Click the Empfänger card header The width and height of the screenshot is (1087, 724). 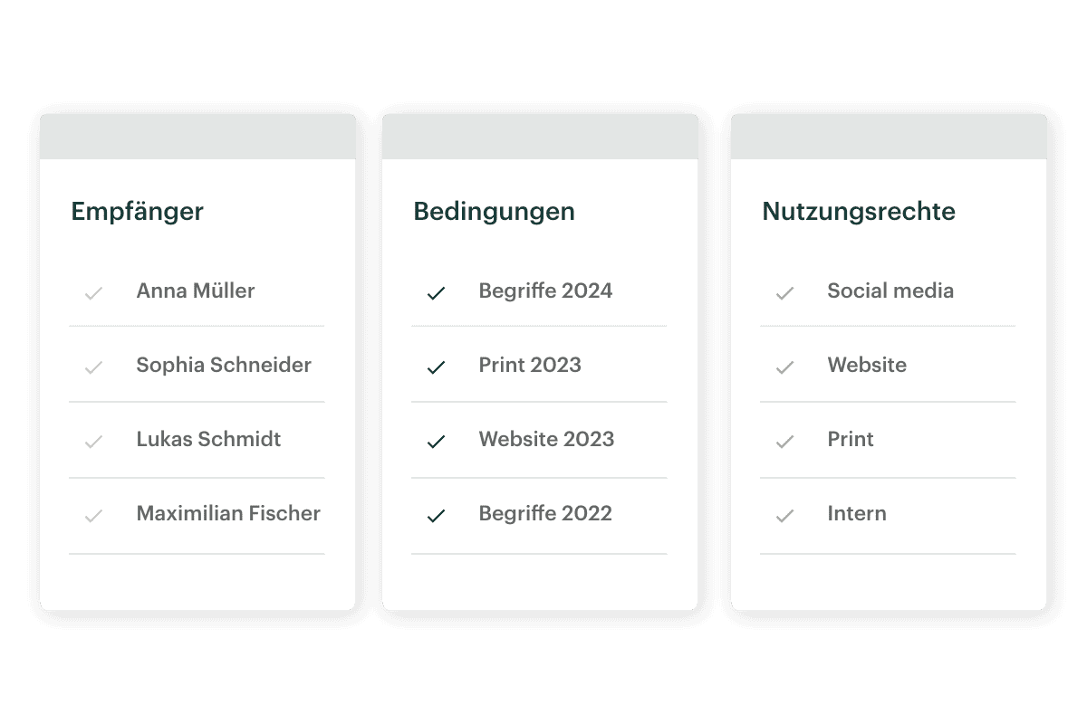138,211
